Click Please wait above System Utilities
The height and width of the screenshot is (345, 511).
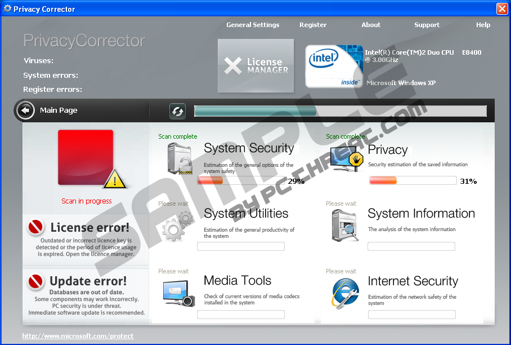(x=173, y=204)
